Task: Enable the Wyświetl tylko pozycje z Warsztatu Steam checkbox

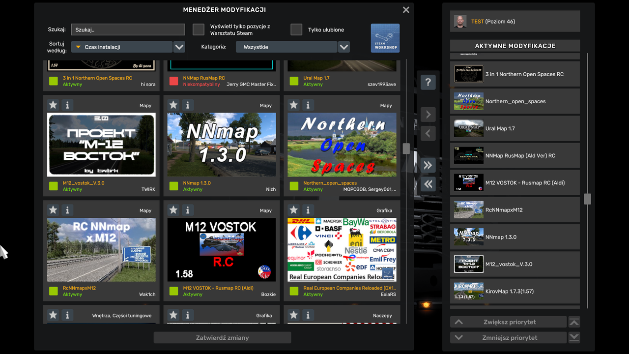Action: coord(199,29)
